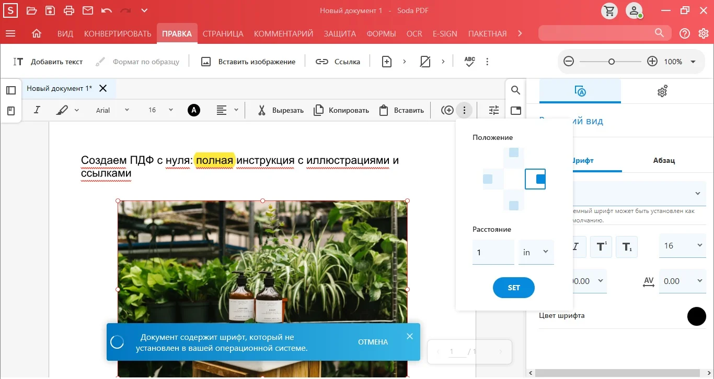The image size is (714, 379).
Task: Open the ЗАЩИТА ribbon tab
Action: 340,33
